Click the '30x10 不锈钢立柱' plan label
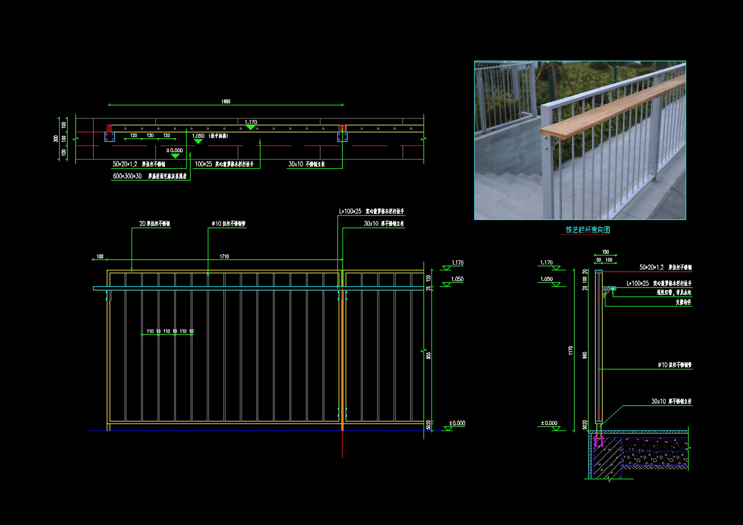This screenshot has height=525, width=743. coord(307,164)
